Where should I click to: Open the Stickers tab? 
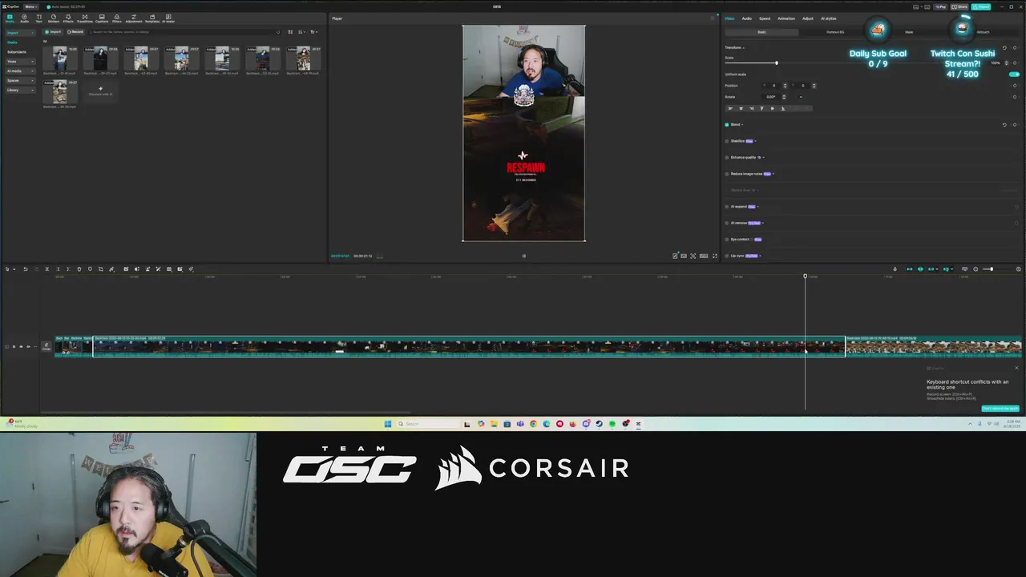(x=54, y=18)
